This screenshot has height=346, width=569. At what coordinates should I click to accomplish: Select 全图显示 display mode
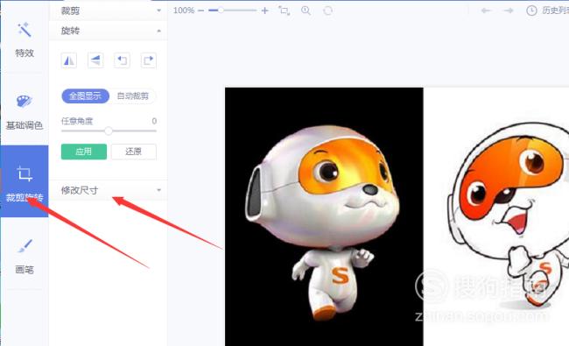(x=85, y=95)
